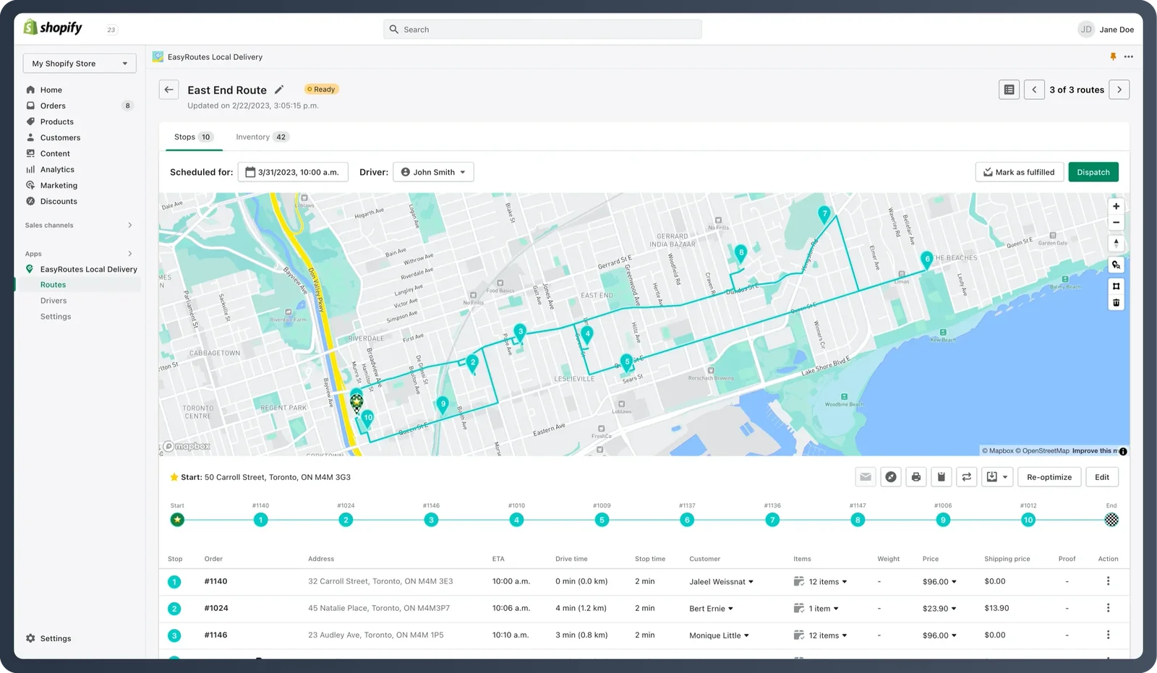Viewport: 1157px width, 673px height.
Task: Edit route name with pencil icon
Action: (x=279, y=90)
